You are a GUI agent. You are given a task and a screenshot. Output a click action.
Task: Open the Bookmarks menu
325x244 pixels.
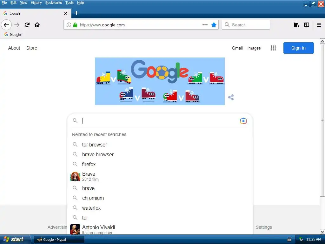pos(53,3)
